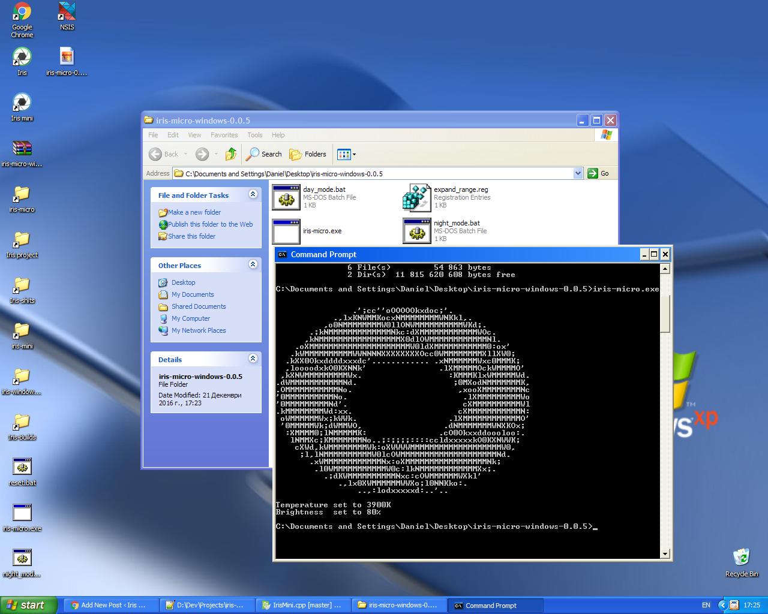Image resolution: width=768 pixels, height=614 pixels.
Task: Open the Google Chrome desktop shortcut
Action: pyautogui.click(x=22, y=20)
